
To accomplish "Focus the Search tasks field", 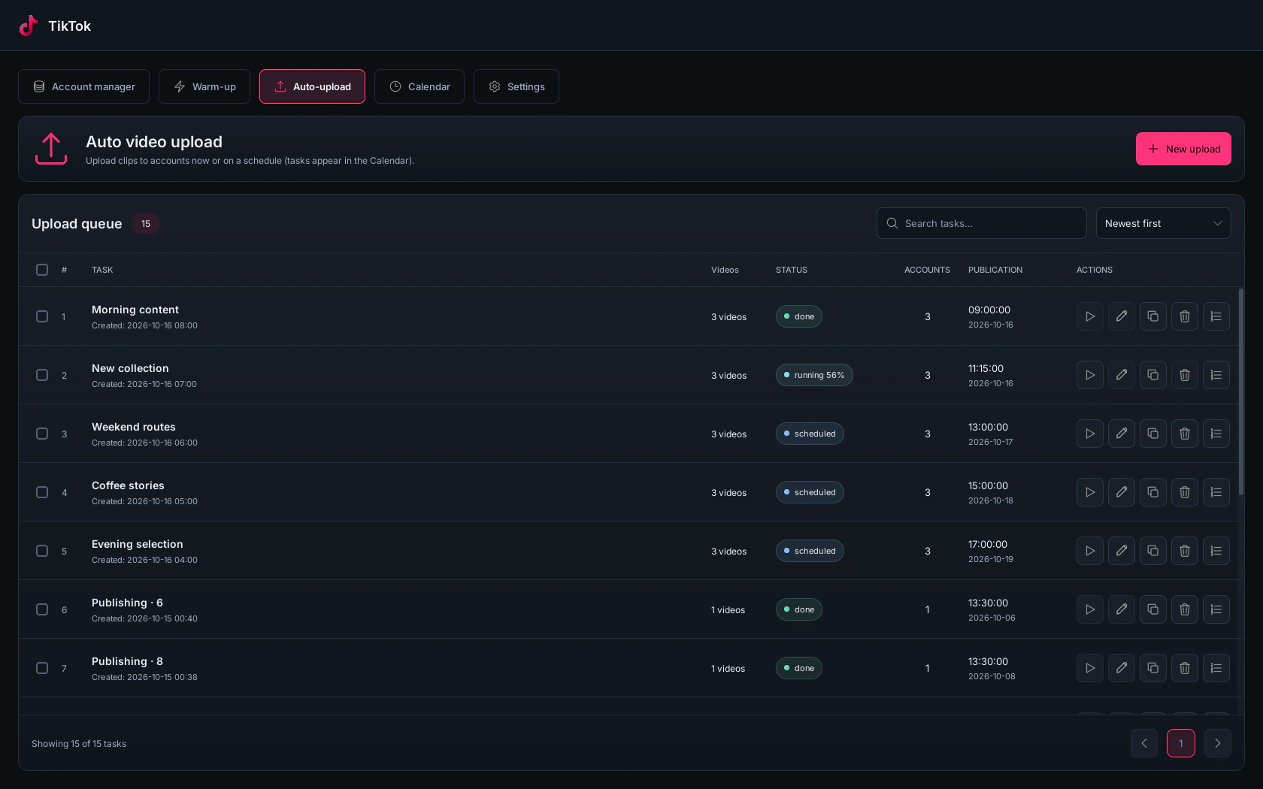I will click(982, 223).
